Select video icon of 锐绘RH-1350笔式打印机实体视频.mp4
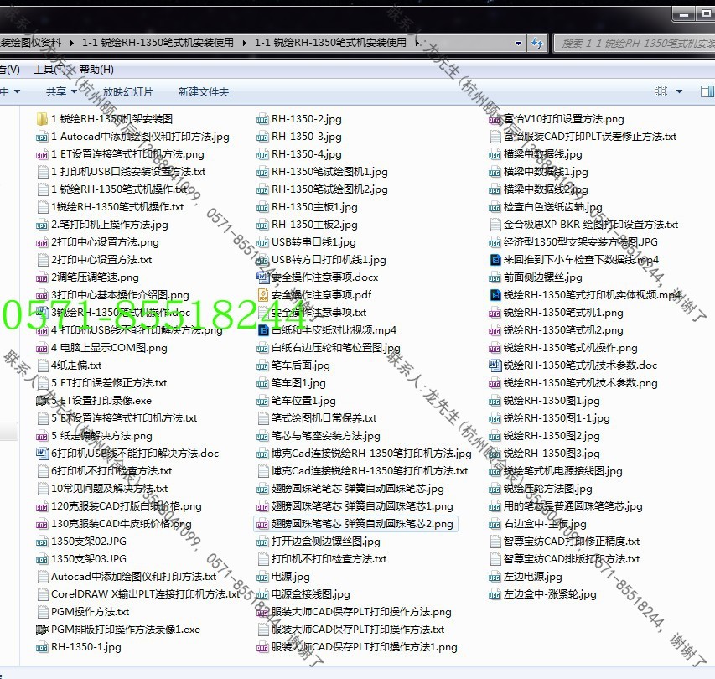Screen dimensions: 715x679 coord(495,295)
